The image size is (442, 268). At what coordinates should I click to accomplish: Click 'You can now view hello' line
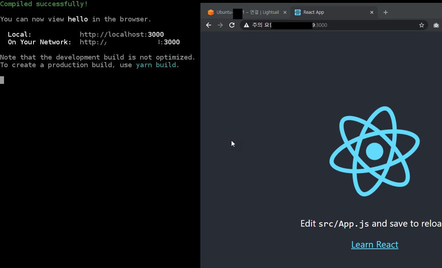[76, 19]
